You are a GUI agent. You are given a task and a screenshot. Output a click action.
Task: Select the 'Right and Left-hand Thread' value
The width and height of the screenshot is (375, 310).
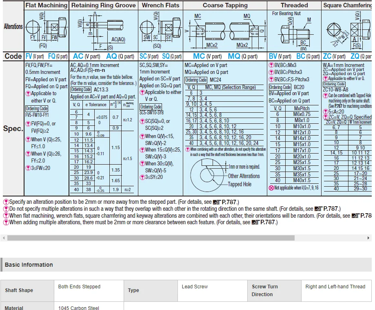[x=335, y=287]
